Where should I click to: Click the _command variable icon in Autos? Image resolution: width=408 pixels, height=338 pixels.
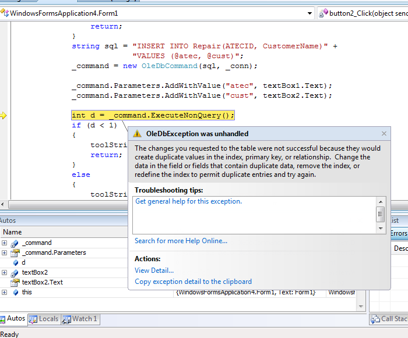click(15, 243)
